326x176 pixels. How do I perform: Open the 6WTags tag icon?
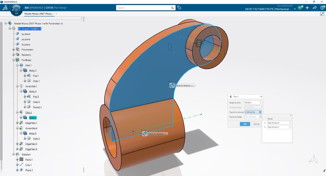coord(179,8)
